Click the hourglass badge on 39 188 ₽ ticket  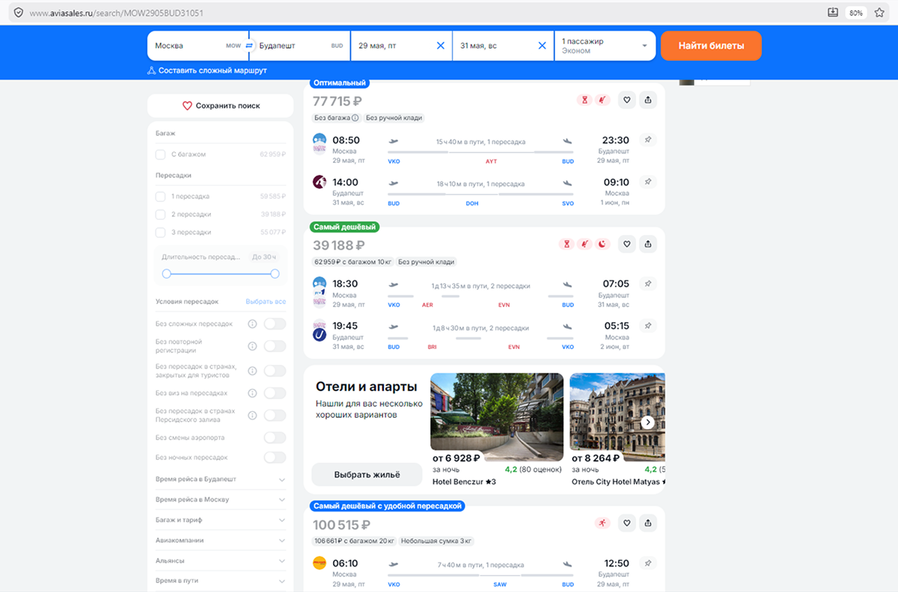point(566,244)
